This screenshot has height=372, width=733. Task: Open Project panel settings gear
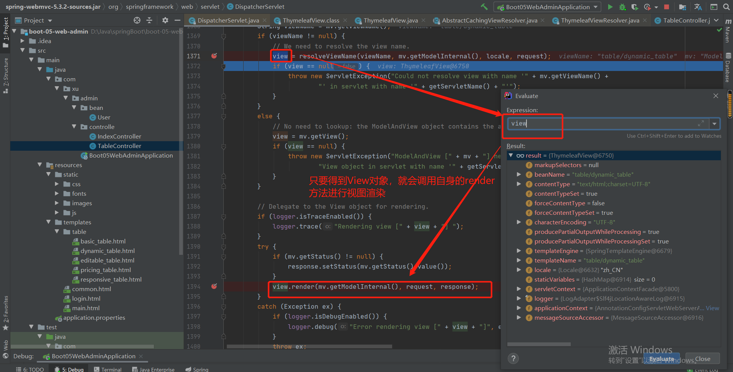(x=165, y=20)
